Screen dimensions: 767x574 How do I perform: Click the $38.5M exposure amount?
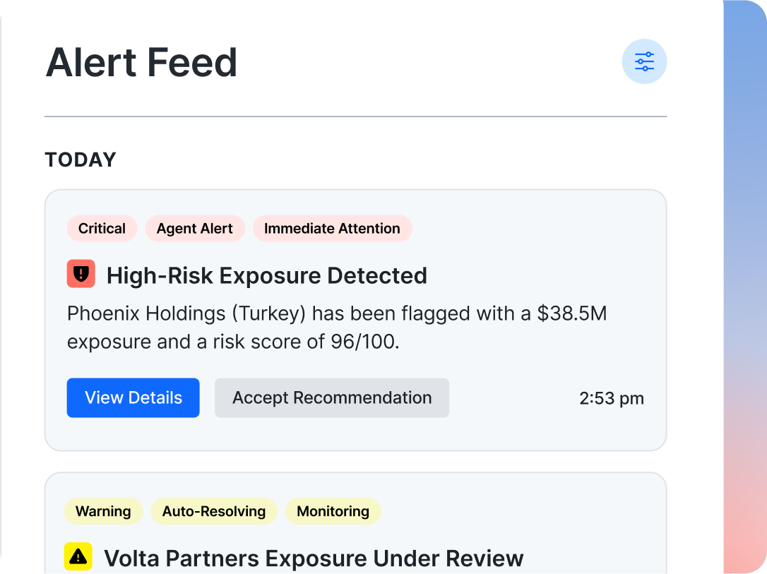(571, 313)
